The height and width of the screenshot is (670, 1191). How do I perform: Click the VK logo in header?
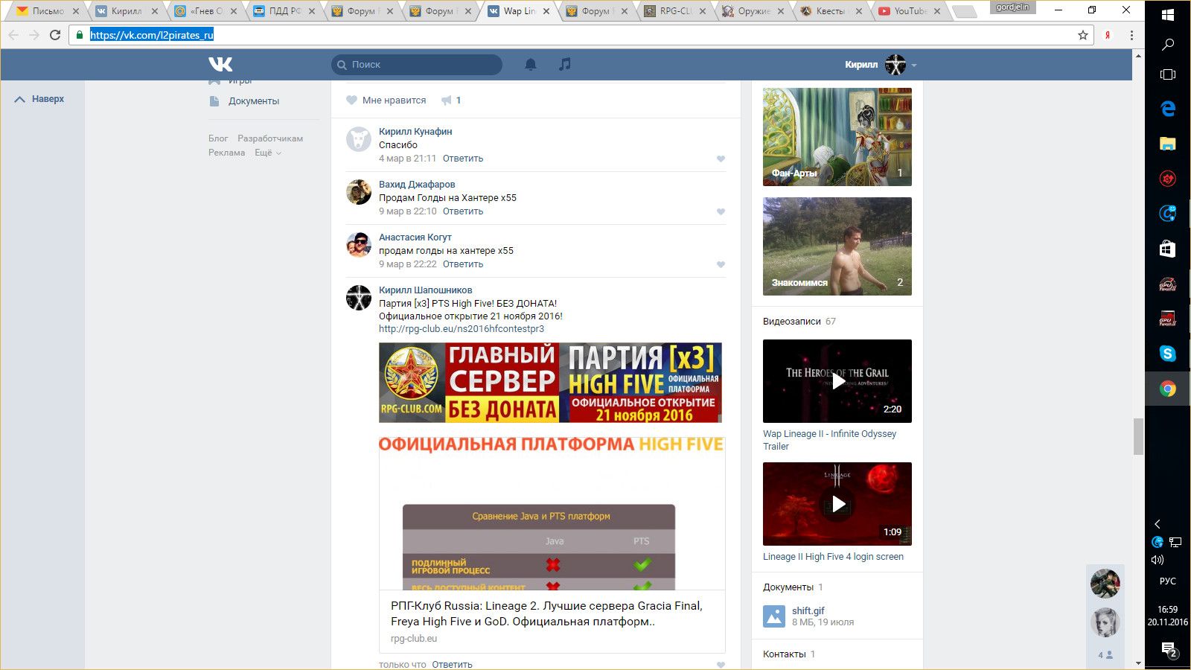pos(220,64)
